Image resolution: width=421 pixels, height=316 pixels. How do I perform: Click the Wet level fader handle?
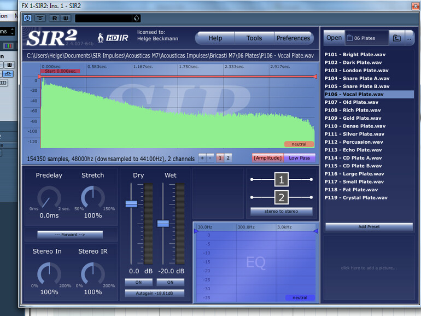pyautogui.click(x=163, y=223)
